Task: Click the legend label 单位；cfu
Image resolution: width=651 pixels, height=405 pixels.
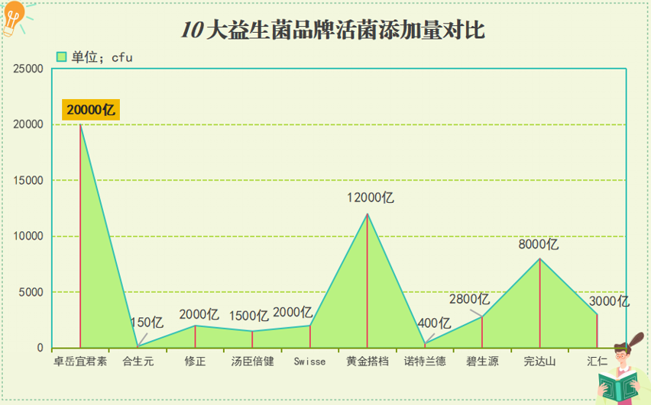Action: click(102, 57)
